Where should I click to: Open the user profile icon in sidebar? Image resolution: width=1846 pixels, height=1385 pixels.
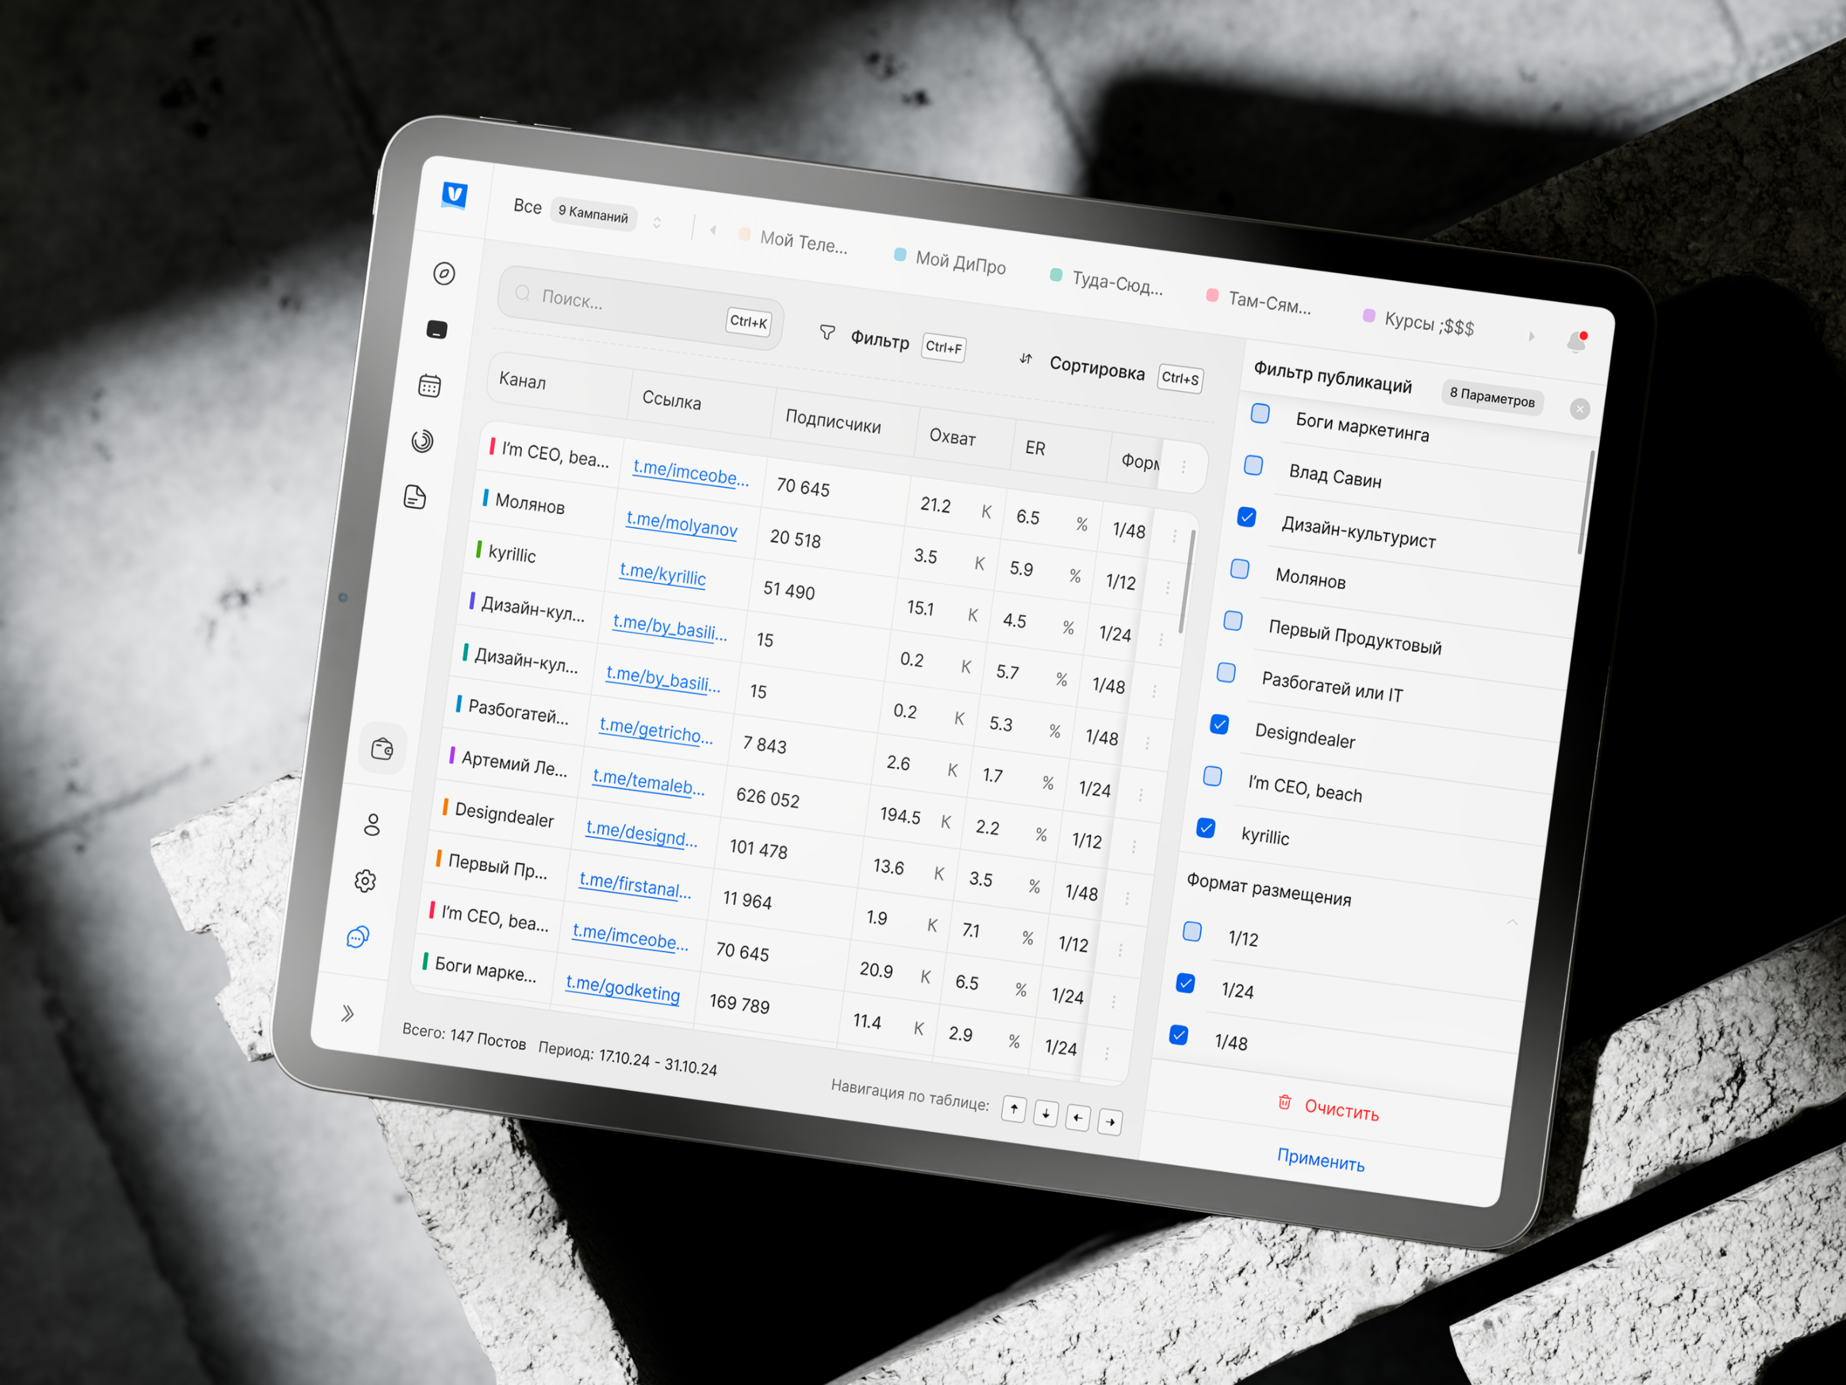[x=372, y=825]
